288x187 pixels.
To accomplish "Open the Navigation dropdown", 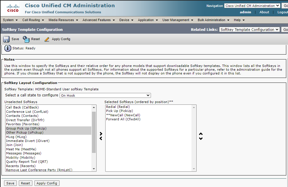I will [252, 6].
